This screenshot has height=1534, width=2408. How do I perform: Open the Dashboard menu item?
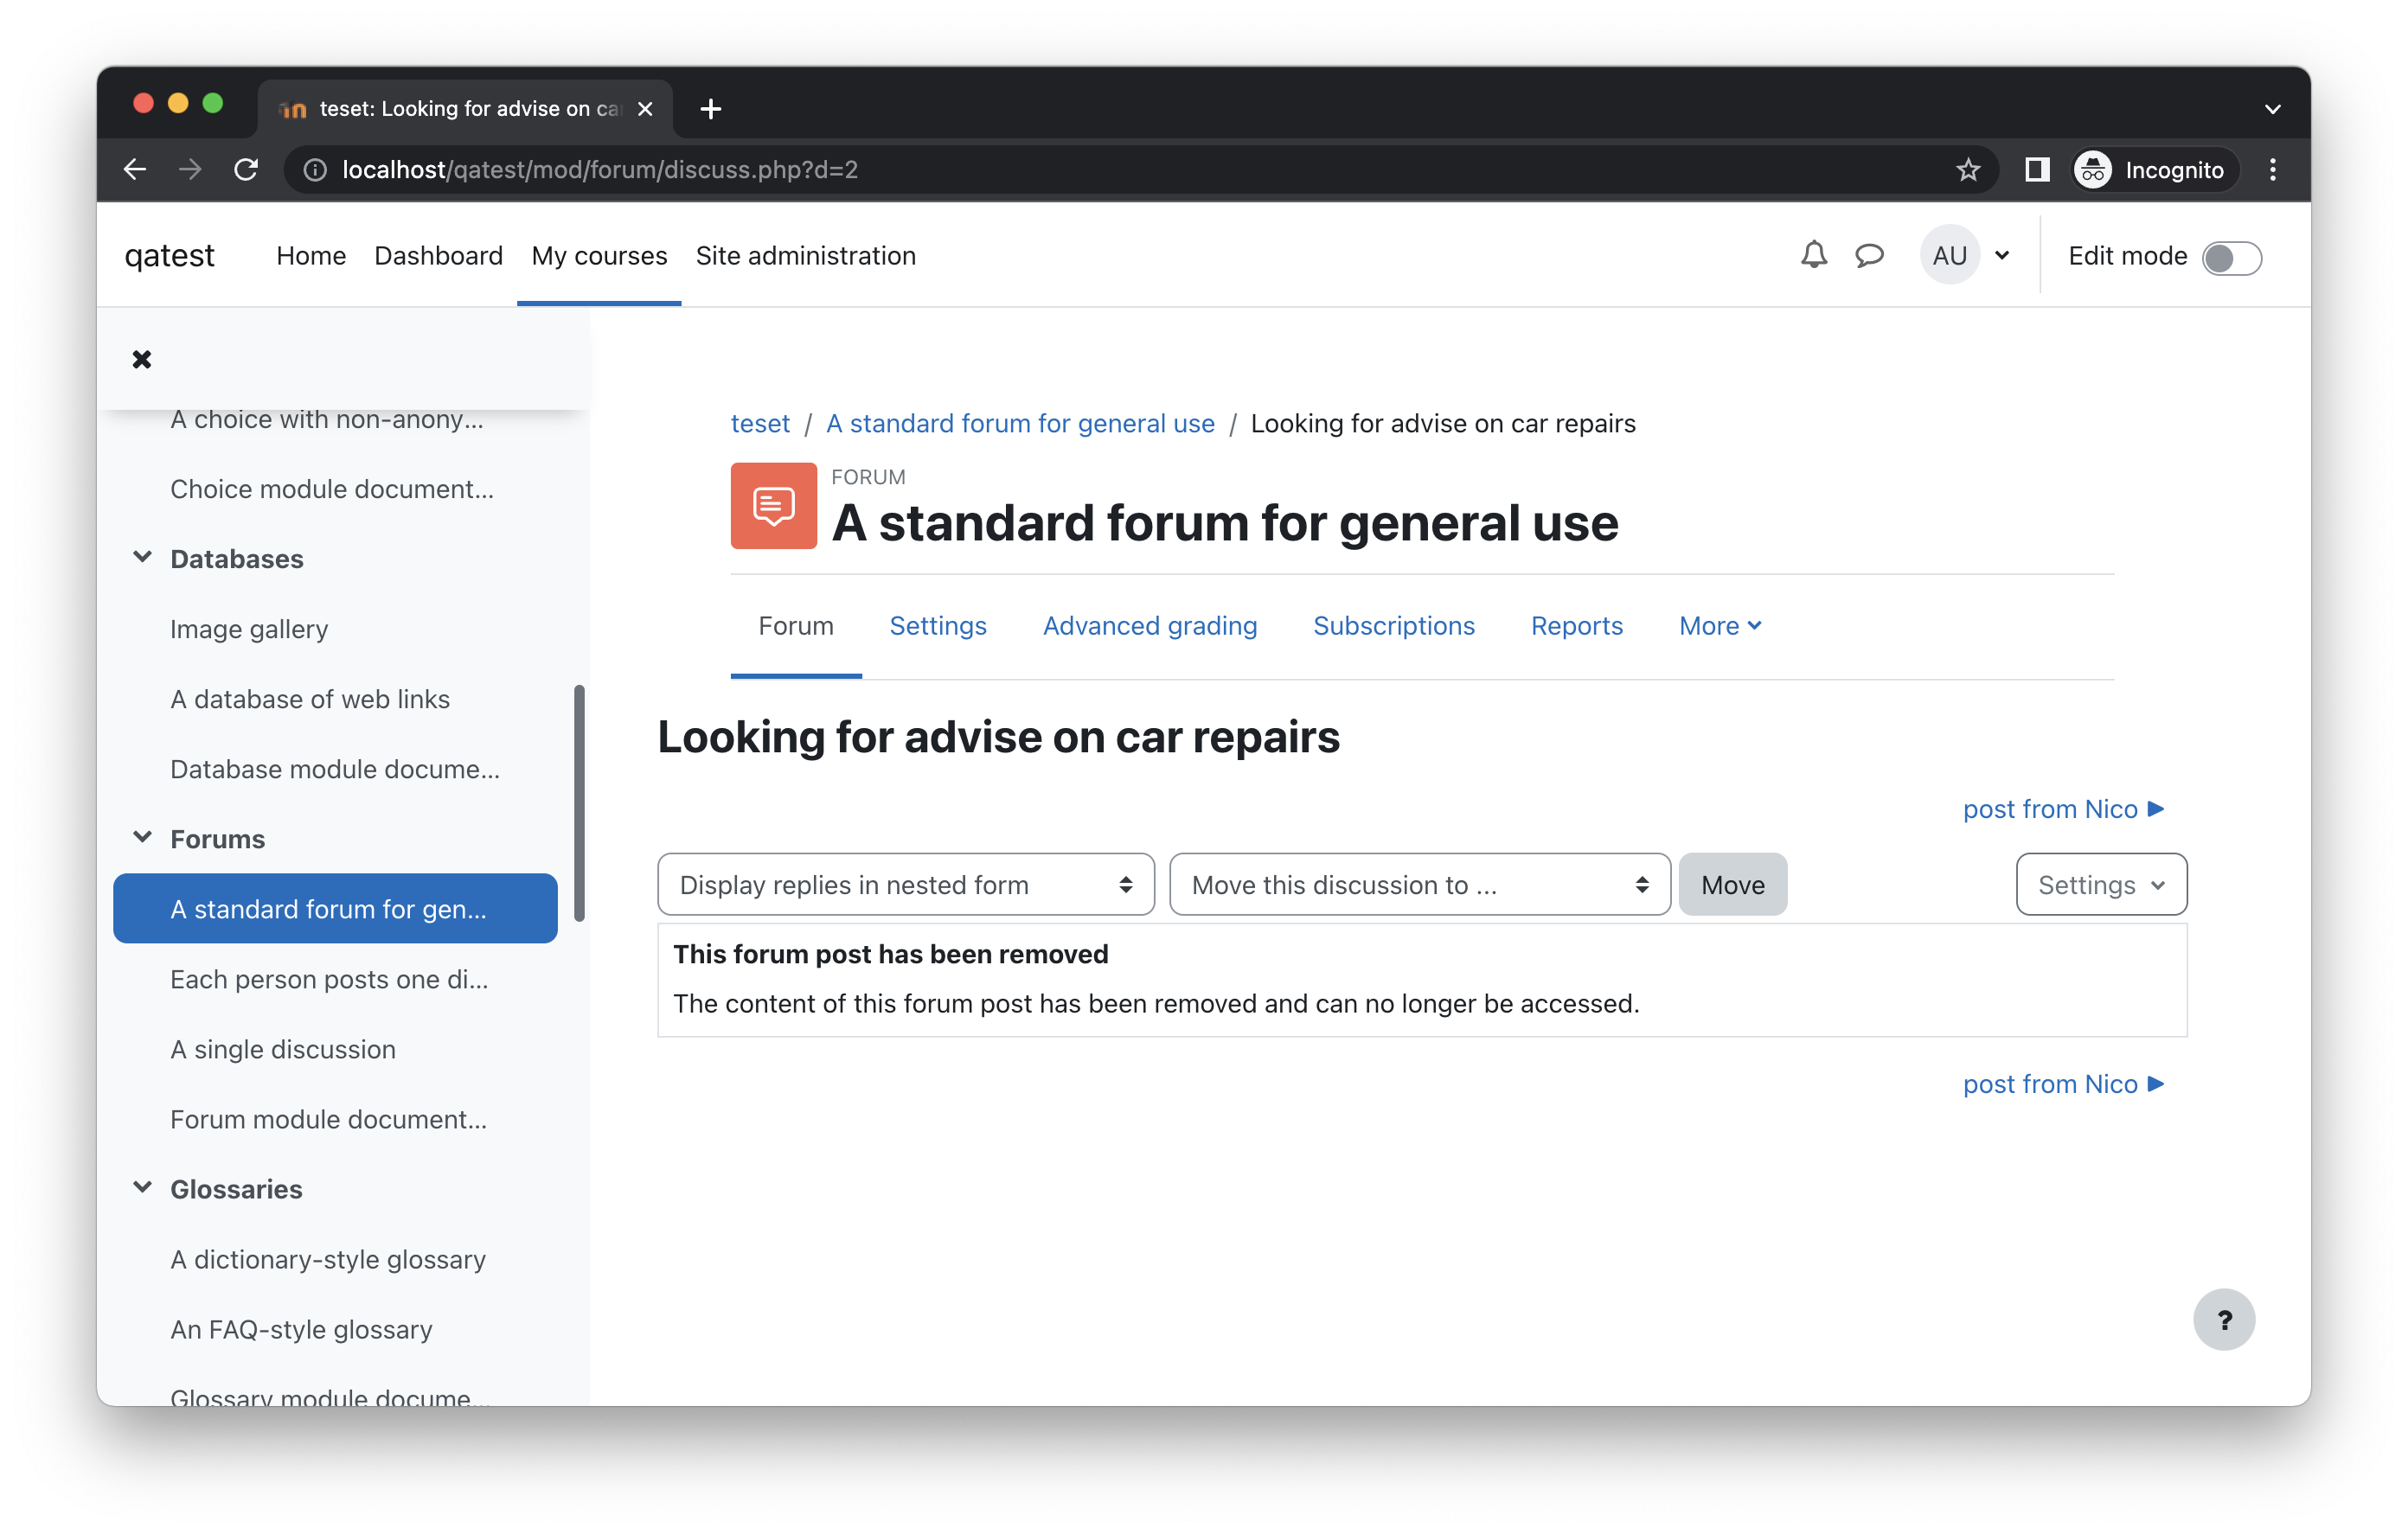click(x=438, y=255)
